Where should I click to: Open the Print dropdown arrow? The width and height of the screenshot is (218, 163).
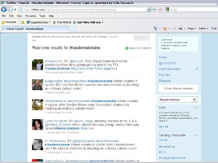click(x=185, y=28)
